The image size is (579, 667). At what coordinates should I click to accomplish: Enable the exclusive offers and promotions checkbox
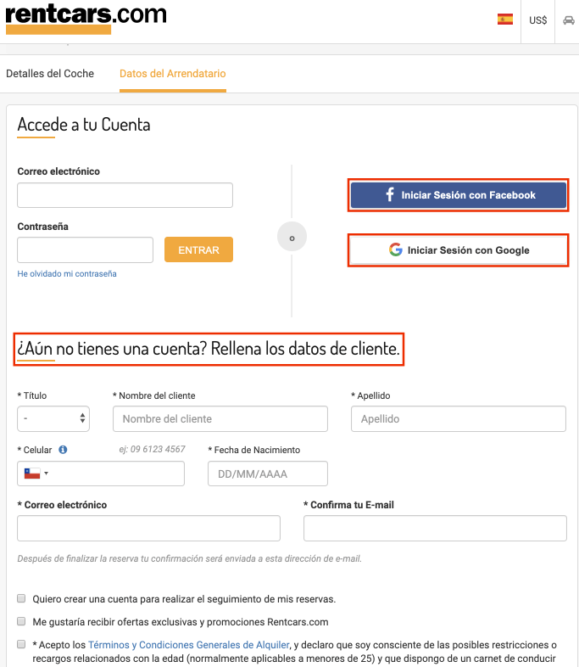point(21,621)
